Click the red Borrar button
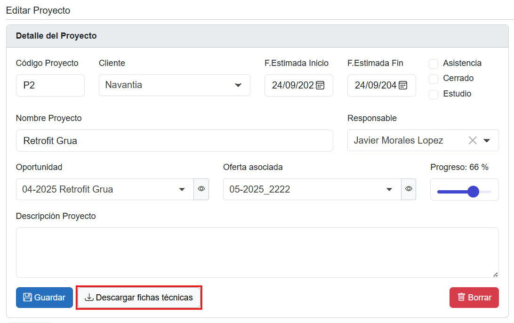 pyautogui.click(x=474, y=298)
